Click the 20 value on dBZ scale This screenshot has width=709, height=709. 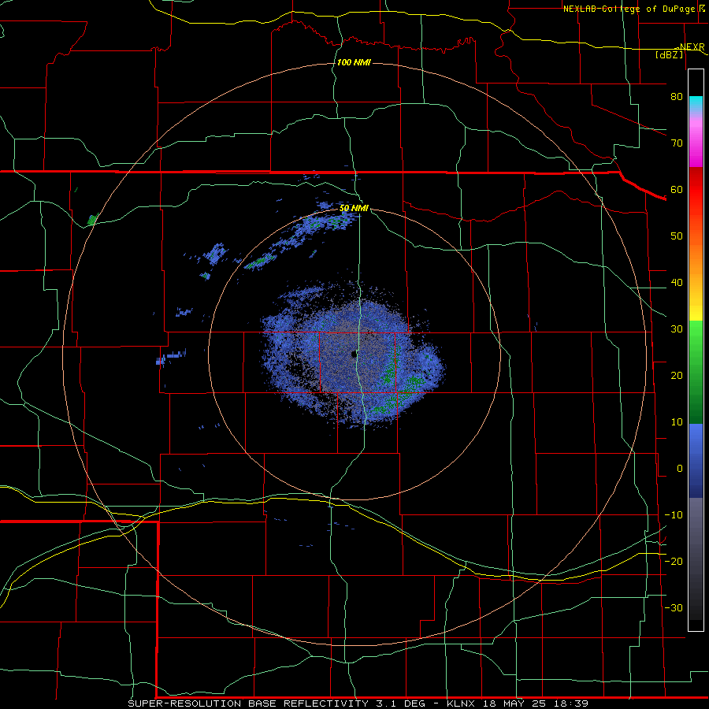coord(677,376)
